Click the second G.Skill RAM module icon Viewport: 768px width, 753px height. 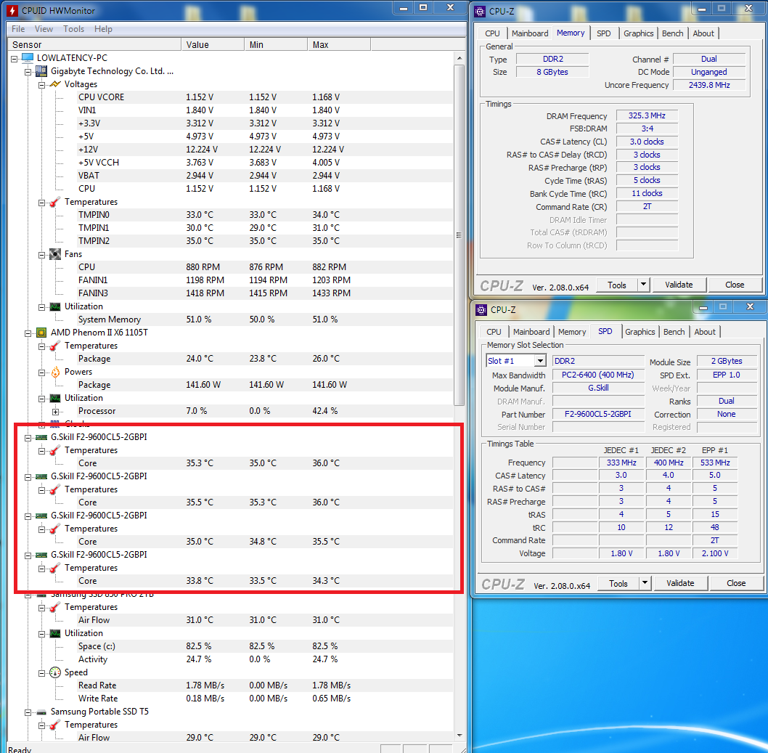coord(41,476)
